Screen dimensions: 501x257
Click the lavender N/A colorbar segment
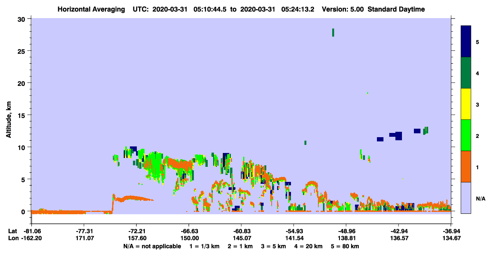tap(466, 198)
